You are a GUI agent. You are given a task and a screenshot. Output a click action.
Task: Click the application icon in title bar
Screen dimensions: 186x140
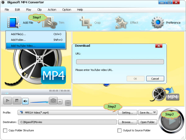3,2
